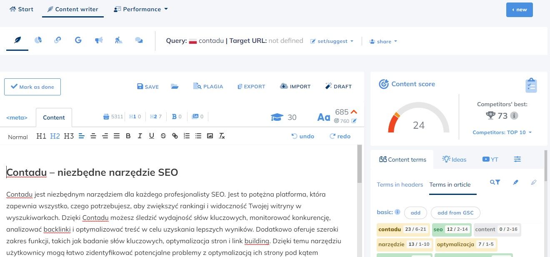The width and height of the screenshot is (550, 257).
Task: Click the open folder icon
Action: tap(175, 86)
